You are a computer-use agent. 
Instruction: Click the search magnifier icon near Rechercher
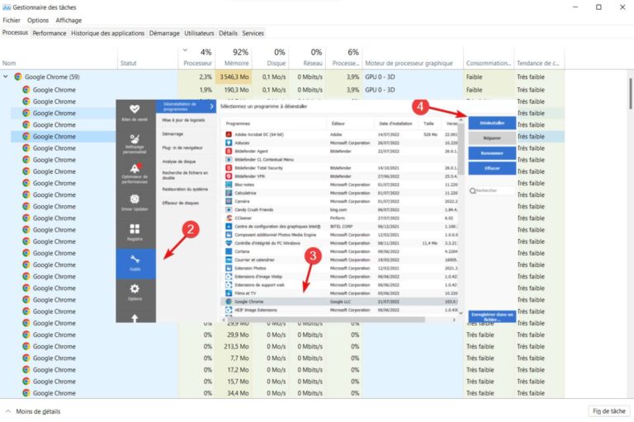pyautogui.click(x=472, y=190)
